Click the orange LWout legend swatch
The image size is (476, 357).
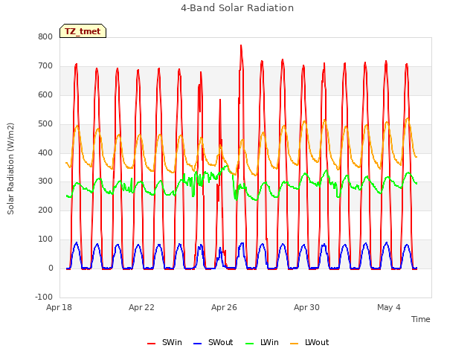point(295,344)
